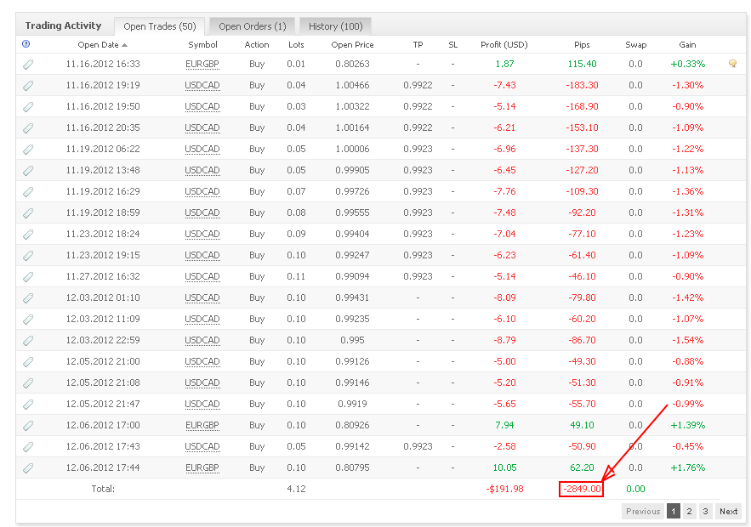Screen dimensions: 751x527
Task: Sort table by Open Price header
Action: [352, 44]
